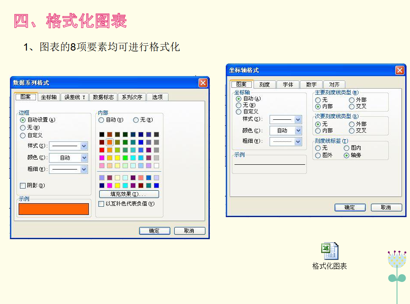
Task: Select 自动设置 border radio in 数据系列格式
Action: [x=23, y=120]
